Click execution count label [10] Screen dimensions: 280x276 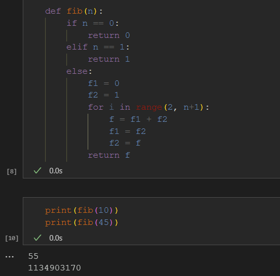coord(12,238)
